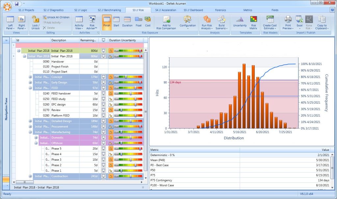Open the Activity View menu
The image size is (337, 199).
[79, 23]
